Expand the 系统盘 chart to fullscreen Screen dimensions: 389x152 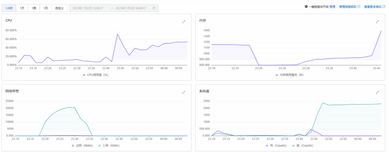click(x=377, y=92)
